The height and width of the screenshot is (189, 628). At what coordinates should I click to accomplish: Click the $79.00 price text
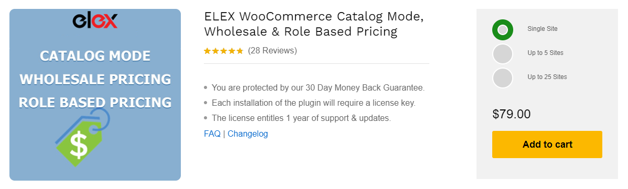tap(512, 115)
